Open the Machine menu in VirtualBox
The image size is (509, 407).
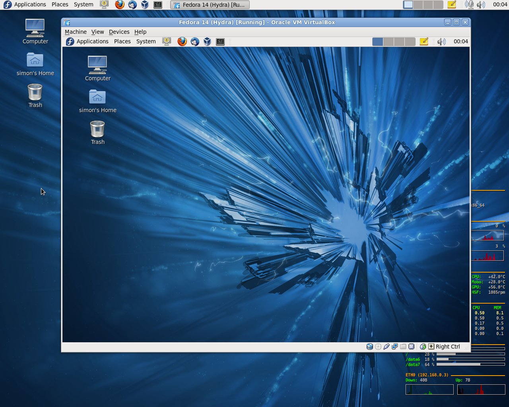76,32
